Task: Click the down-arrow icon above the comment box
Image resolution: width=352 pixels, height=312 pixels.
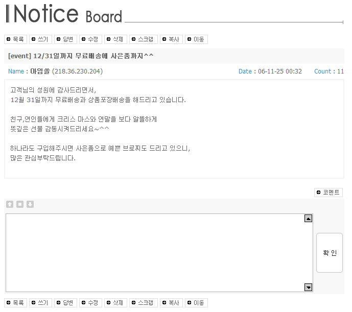Action: tap(30, 204)
